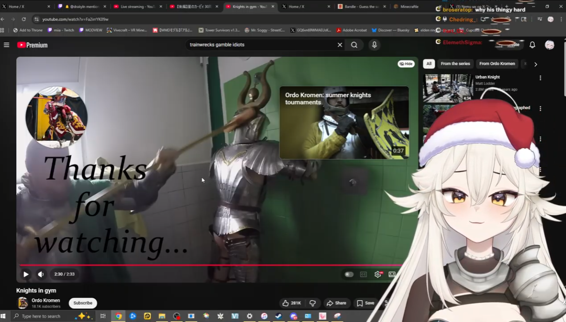Open File Explorer on taskbar
The height and width of the screenshot is (322, 566).
pyautogui.click(x=162, y=316)
